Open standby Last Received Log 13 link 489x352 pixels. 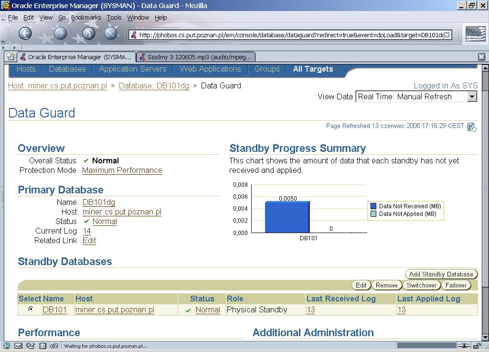(x=310, y=309)
